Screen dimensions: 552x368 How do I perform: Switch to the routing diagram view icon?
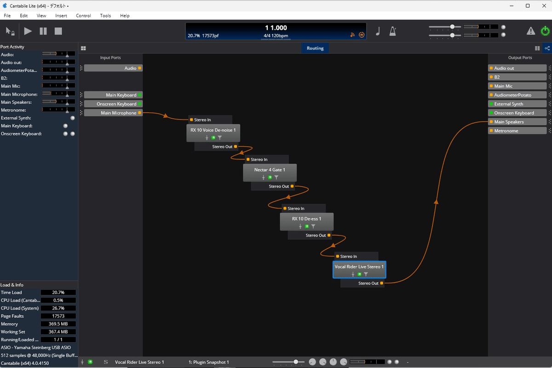coord(547,48)
